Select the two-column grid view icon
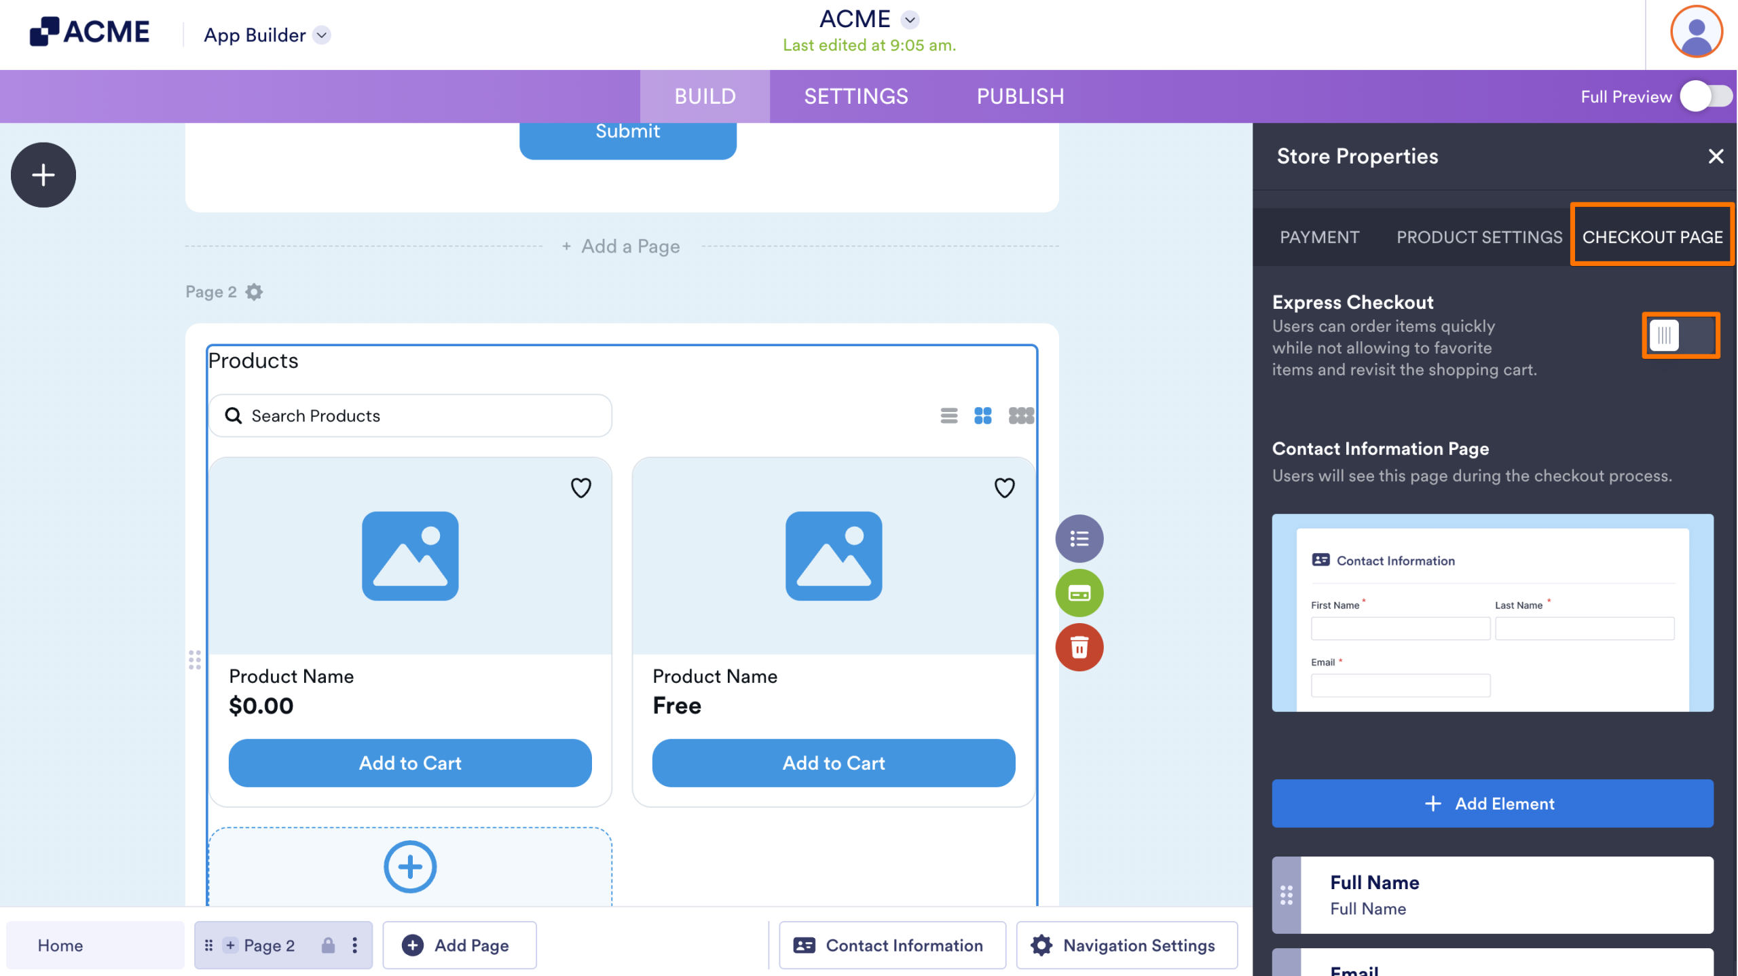The height and width of the screenshot is (976, 1738). click(982, 415)
